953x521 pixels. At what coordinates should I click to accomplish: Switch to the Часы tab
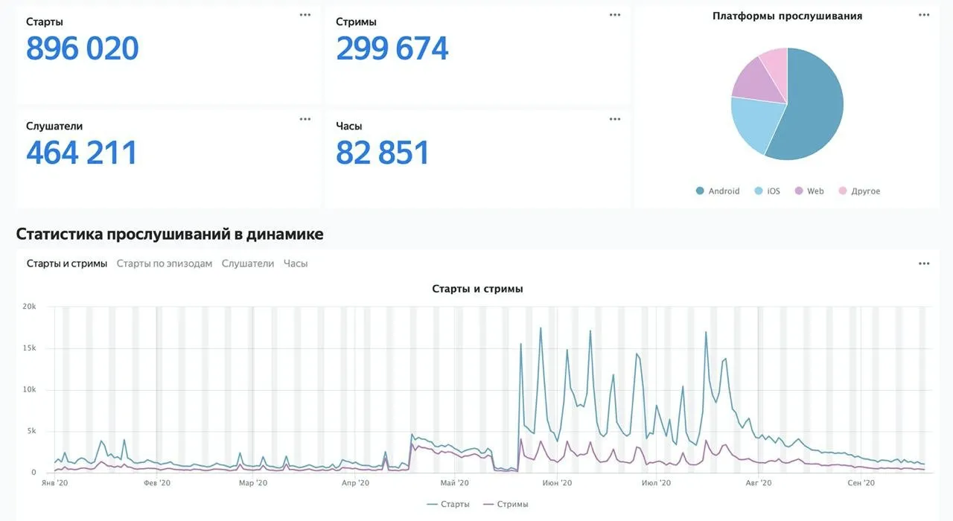[x=296, y=263]
